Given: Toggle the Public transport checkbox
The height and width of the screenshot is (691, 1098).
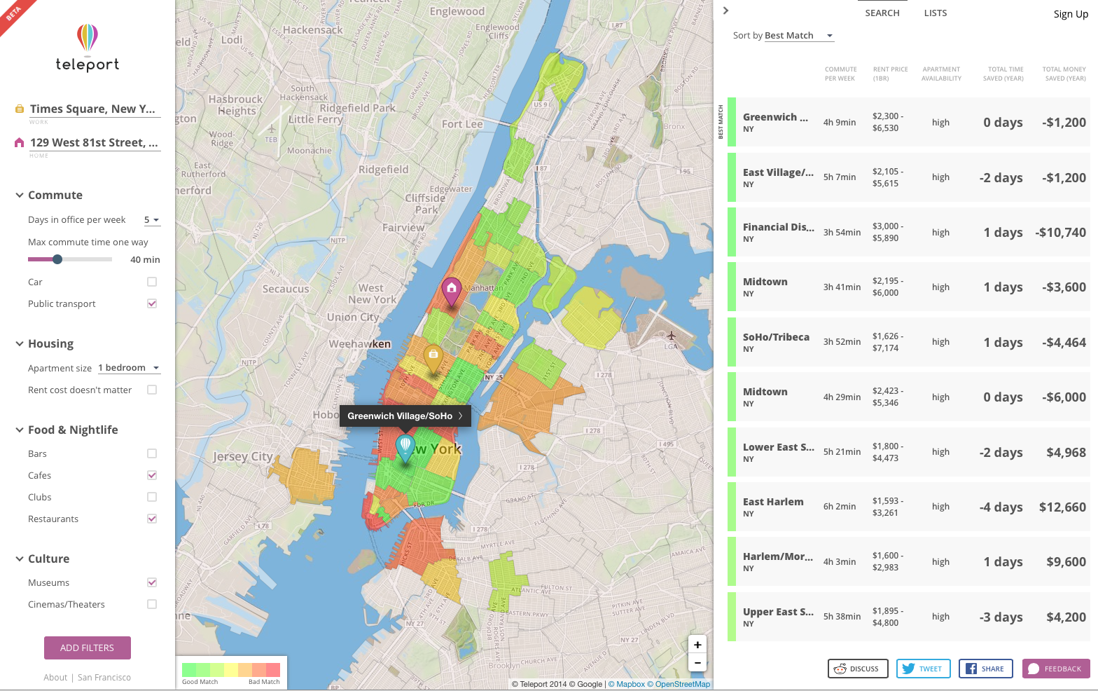Looking at the screenshot, I should (152, 303).
